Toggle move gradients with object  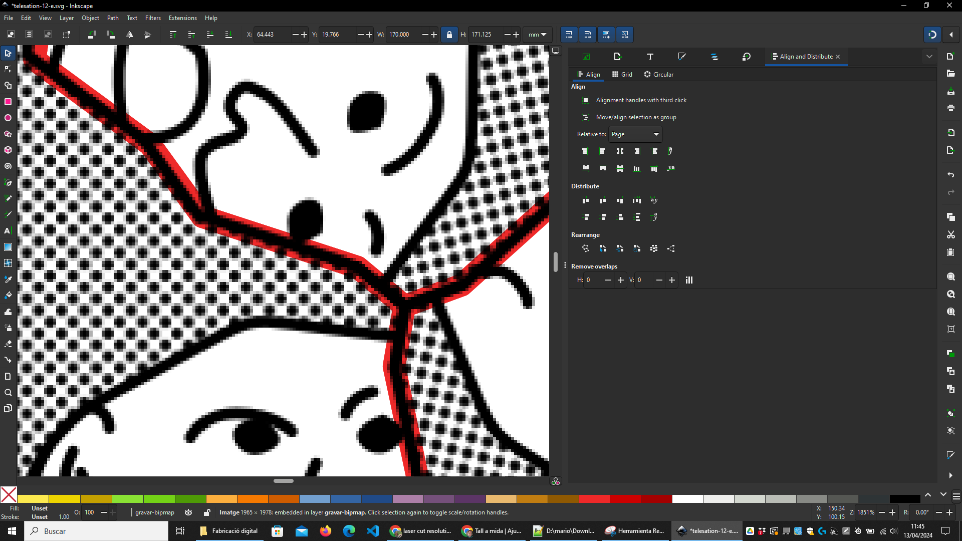[x=606, y=35]
